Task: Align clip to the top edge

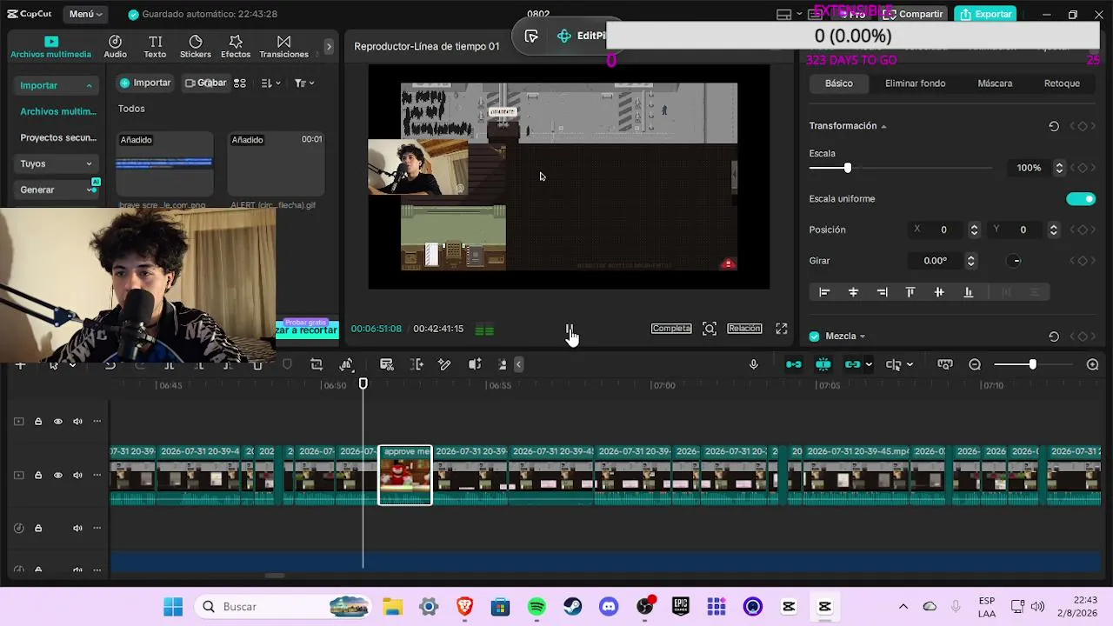Action: tap(910, 292)
